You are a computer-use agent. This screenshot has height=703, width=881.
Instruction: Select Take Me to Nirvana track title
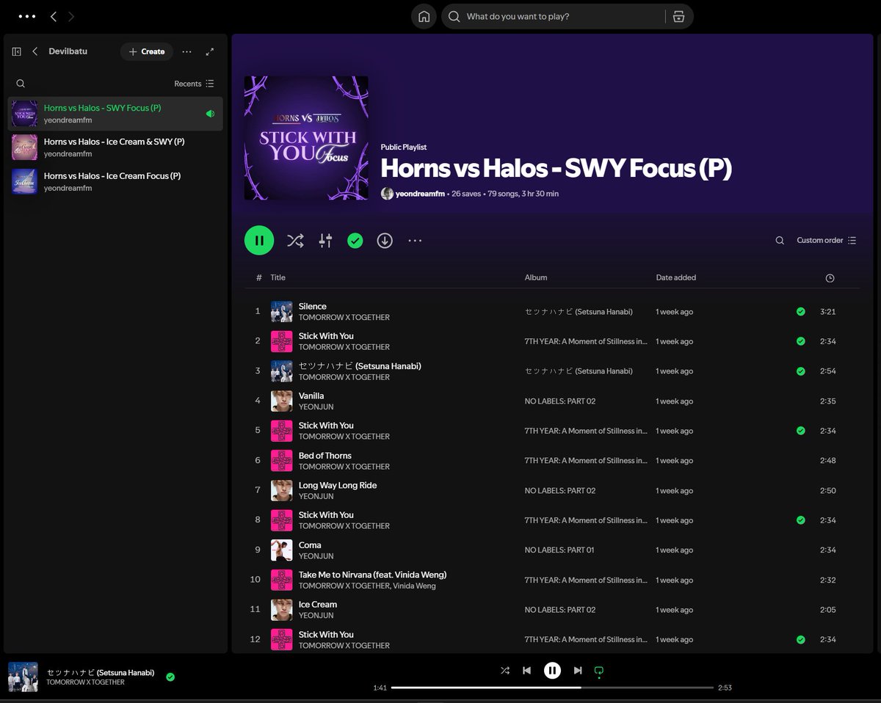(x=372, y=575)
